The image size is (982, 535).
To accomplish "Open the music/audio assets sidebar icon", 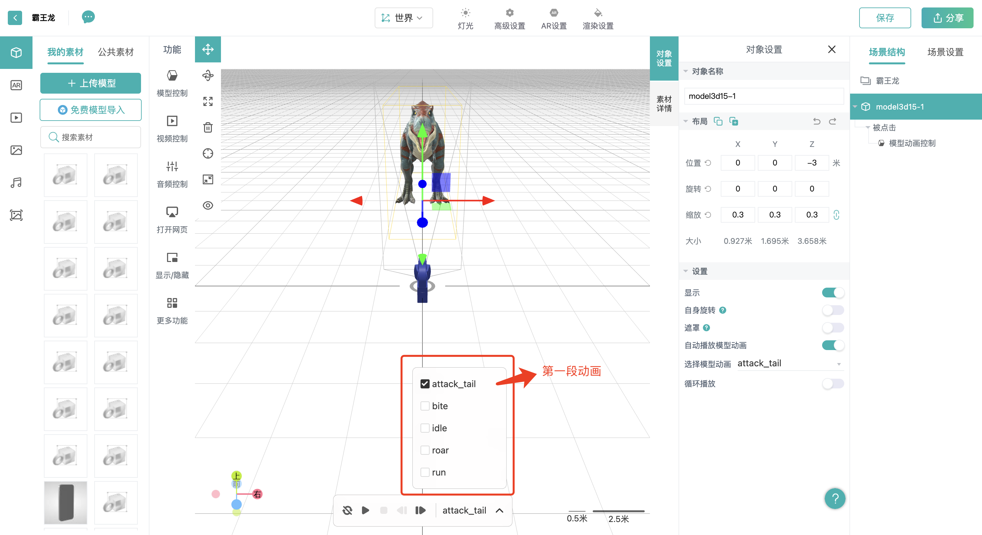I will [16, 183].
